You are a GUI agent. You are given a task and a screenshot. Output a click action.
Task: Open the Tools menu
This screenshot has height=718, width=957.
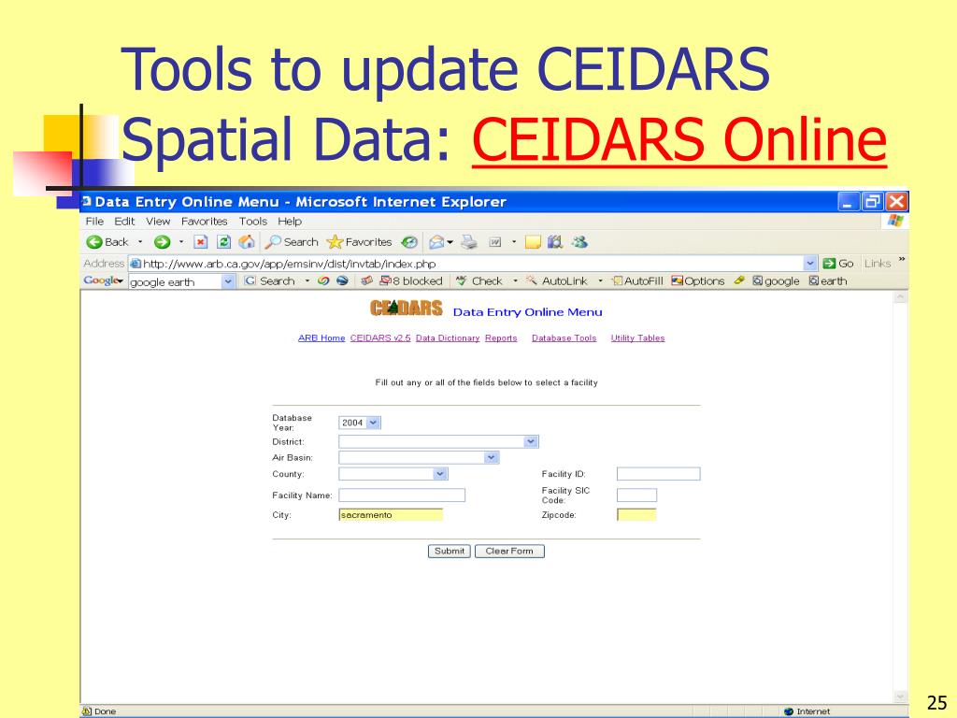pos(253,221)
